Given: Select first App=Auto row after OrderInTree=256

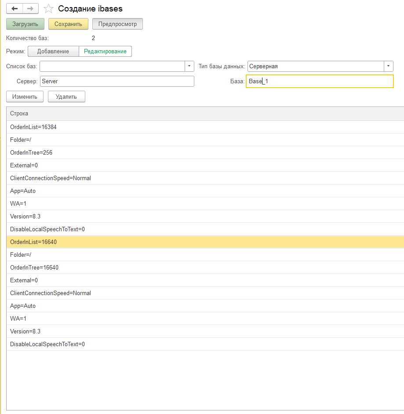Looking at the screenshot, I should (205, 191).
